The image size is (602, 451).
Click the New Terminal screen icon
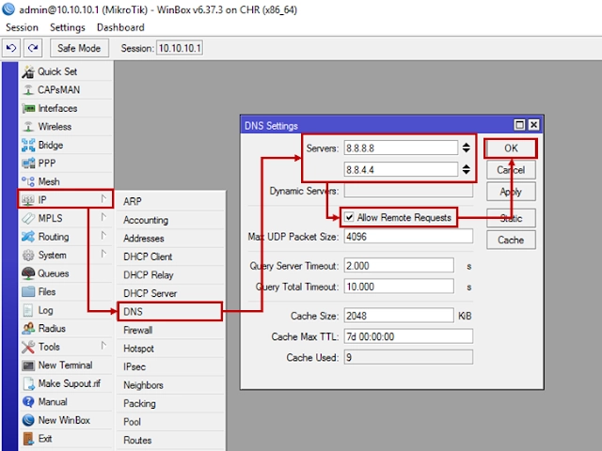[28, 365]
